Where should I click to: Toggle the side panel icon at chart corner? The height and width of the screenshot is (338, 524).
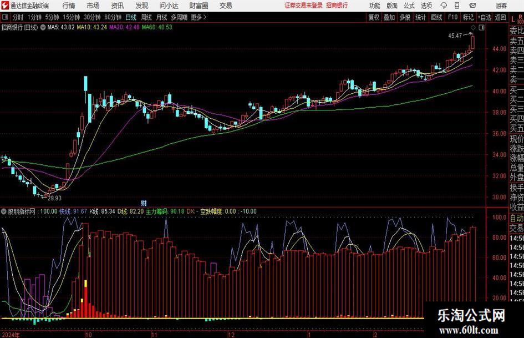point(481,28)
